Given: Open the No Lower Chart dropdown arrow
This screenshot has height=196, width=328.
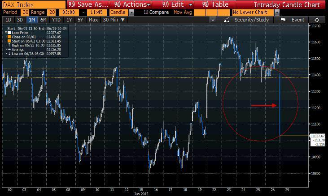Looking at the screenshot, I should [277, 13].
